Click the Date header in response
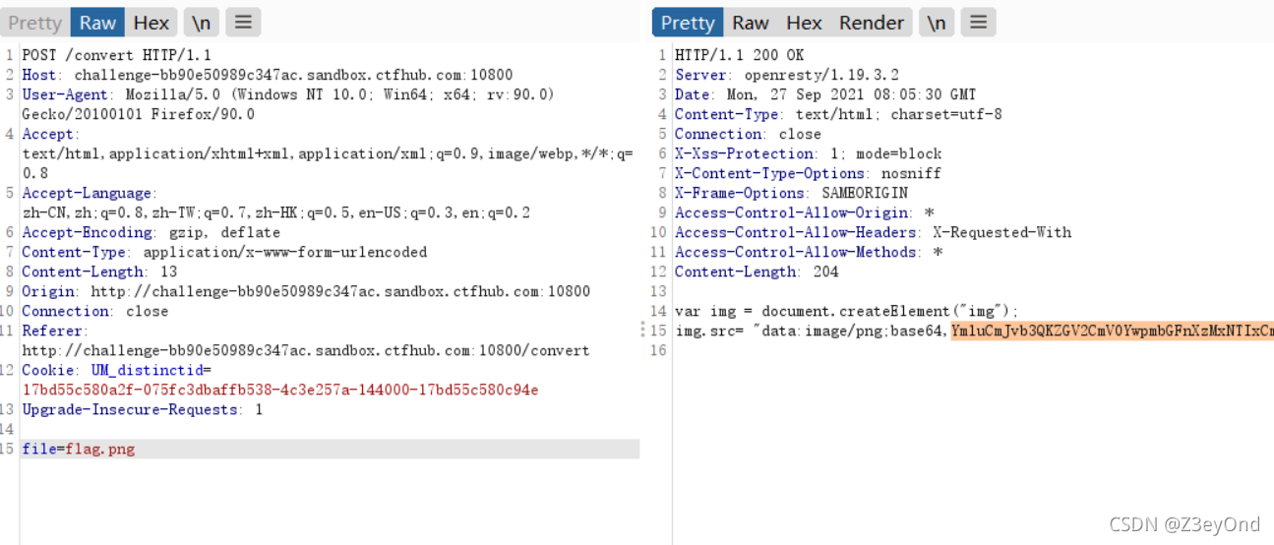1274x545 pixels. tap(825, 94)
